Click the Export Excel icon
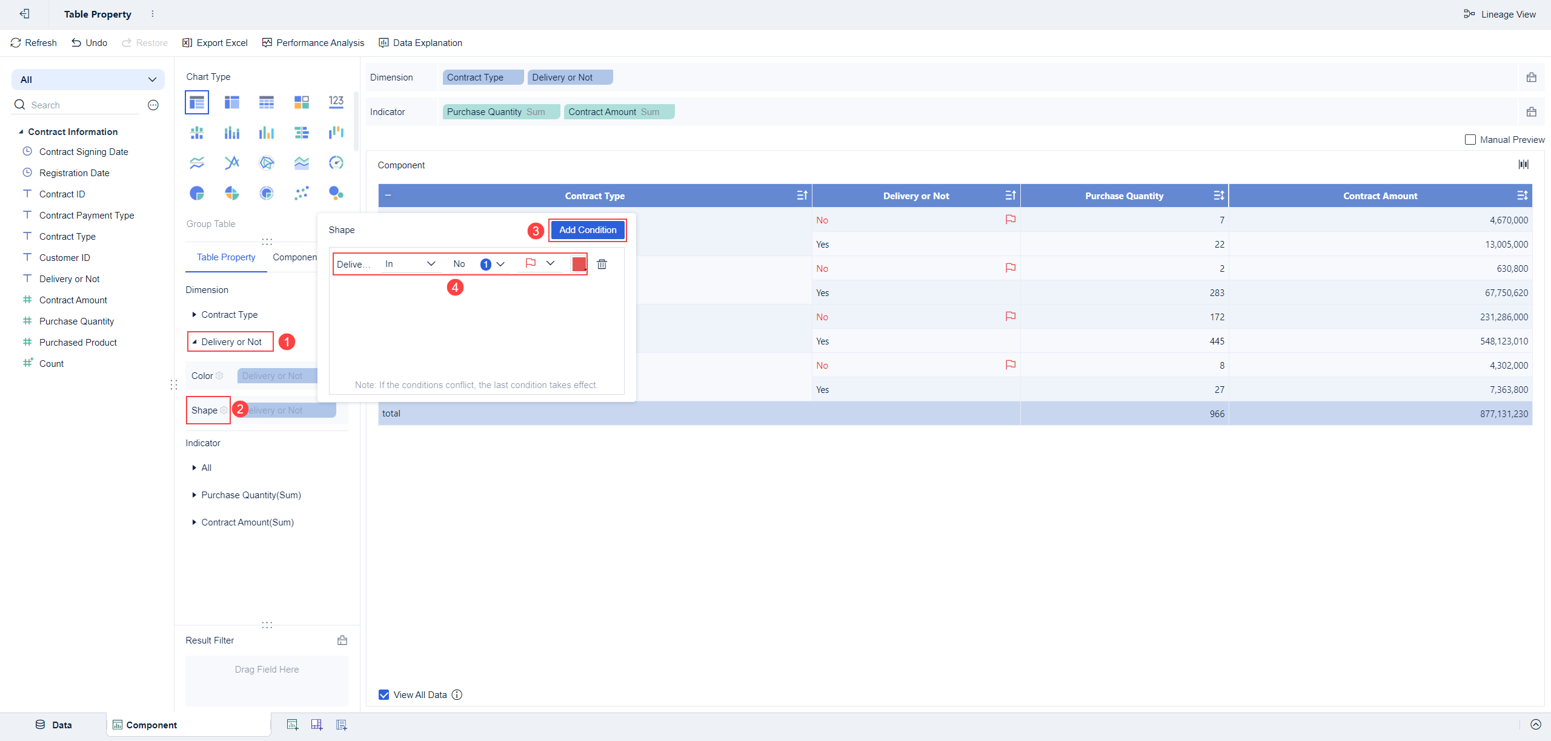1551x741 pixels. [187, 43]
